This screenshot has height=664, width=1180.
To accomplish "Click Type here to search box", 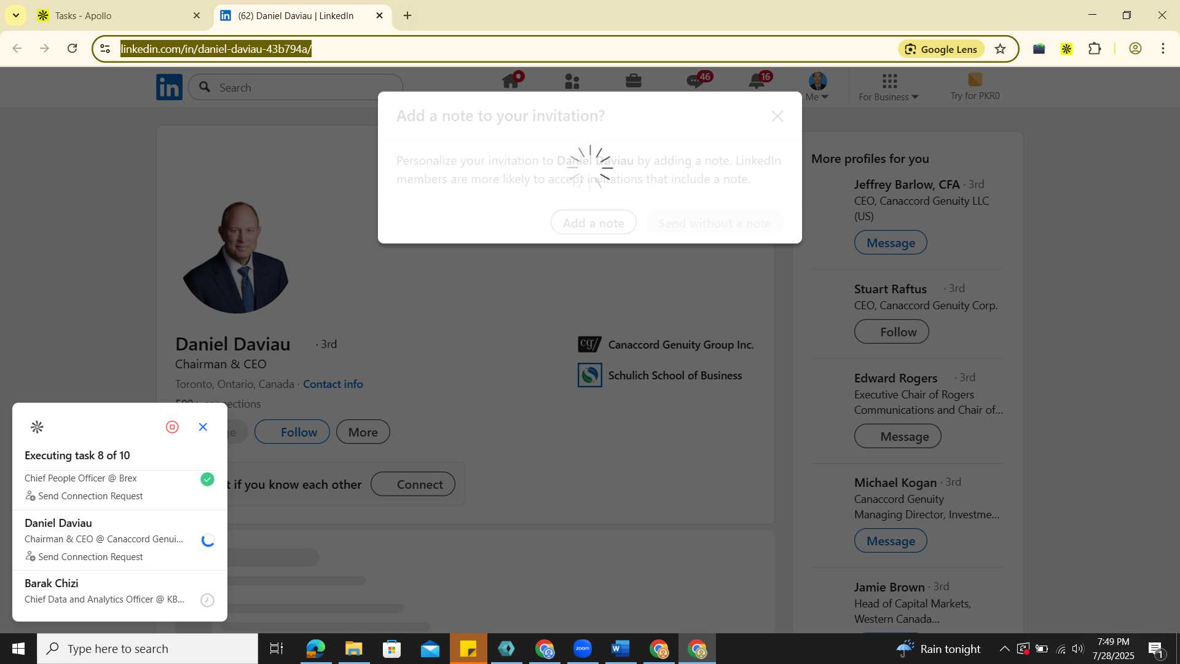I will pyautogui.click(x=147, y=649).
